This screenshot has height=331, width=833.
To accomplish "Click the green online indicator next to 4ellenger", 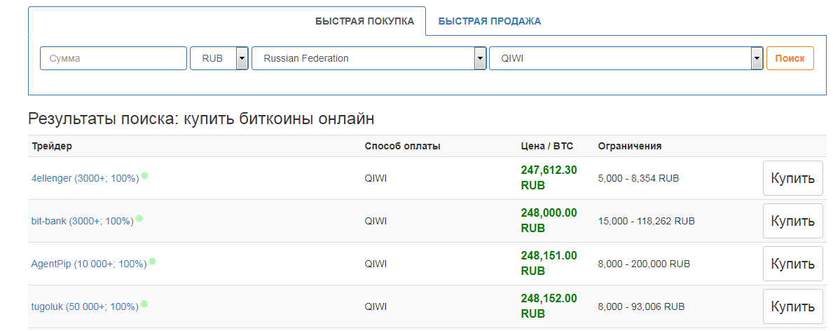I will (x=144, y=175).
